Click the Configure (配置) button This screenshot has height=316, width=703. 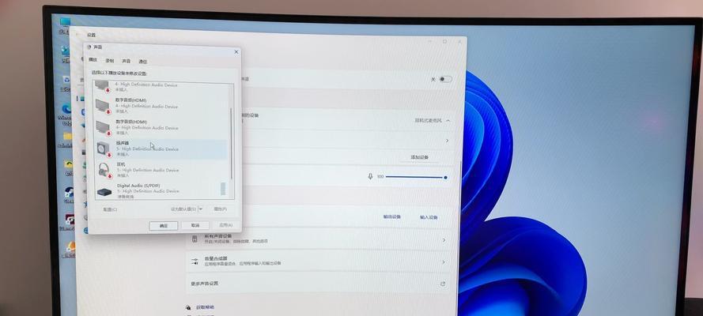tap(110, 209)
